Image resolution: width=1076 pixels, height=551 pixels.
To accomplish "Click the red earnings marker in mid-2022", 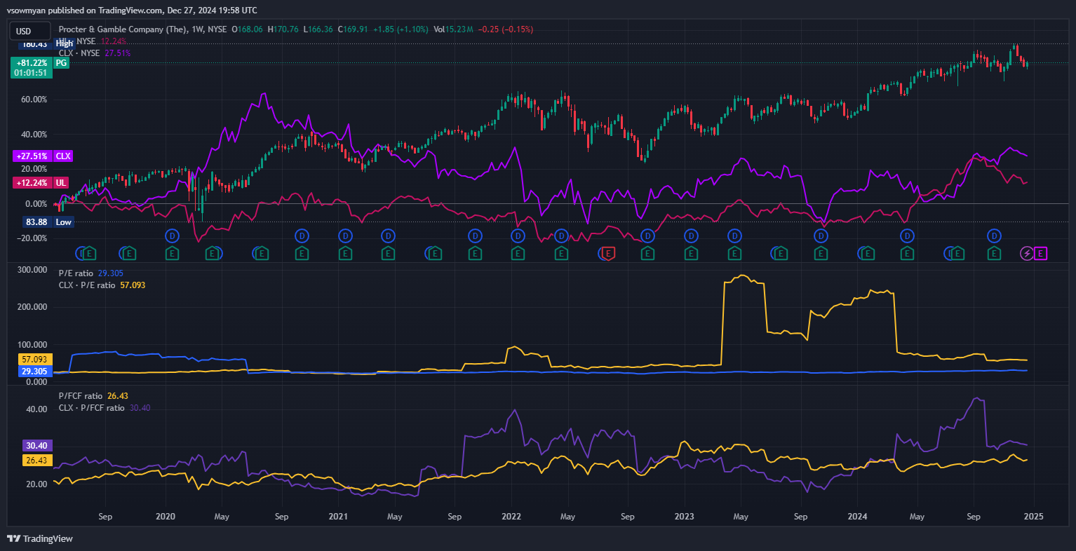I will coord(608,253).
